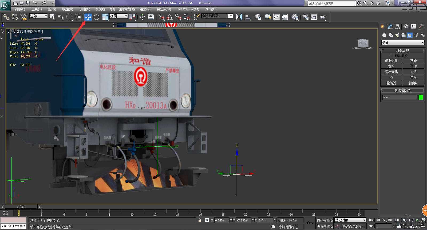
Task: Open the 渲染(R) menu
Action: pos(145,9)
